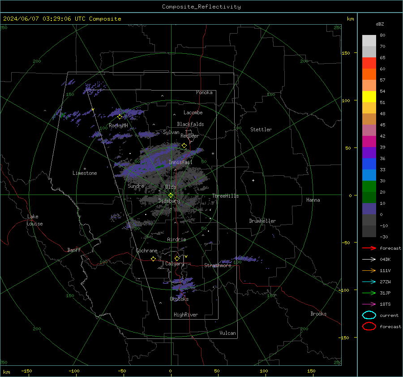Viewport: 403px width, 377px height.
Task: Click the ThreeHills label
Action: tap(225, 196)
